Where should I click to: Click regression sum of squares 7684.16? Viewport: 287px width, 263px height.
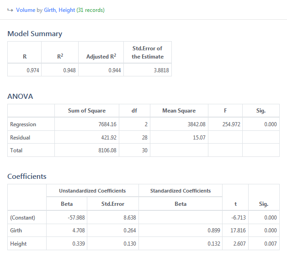(x=107, y=124)
